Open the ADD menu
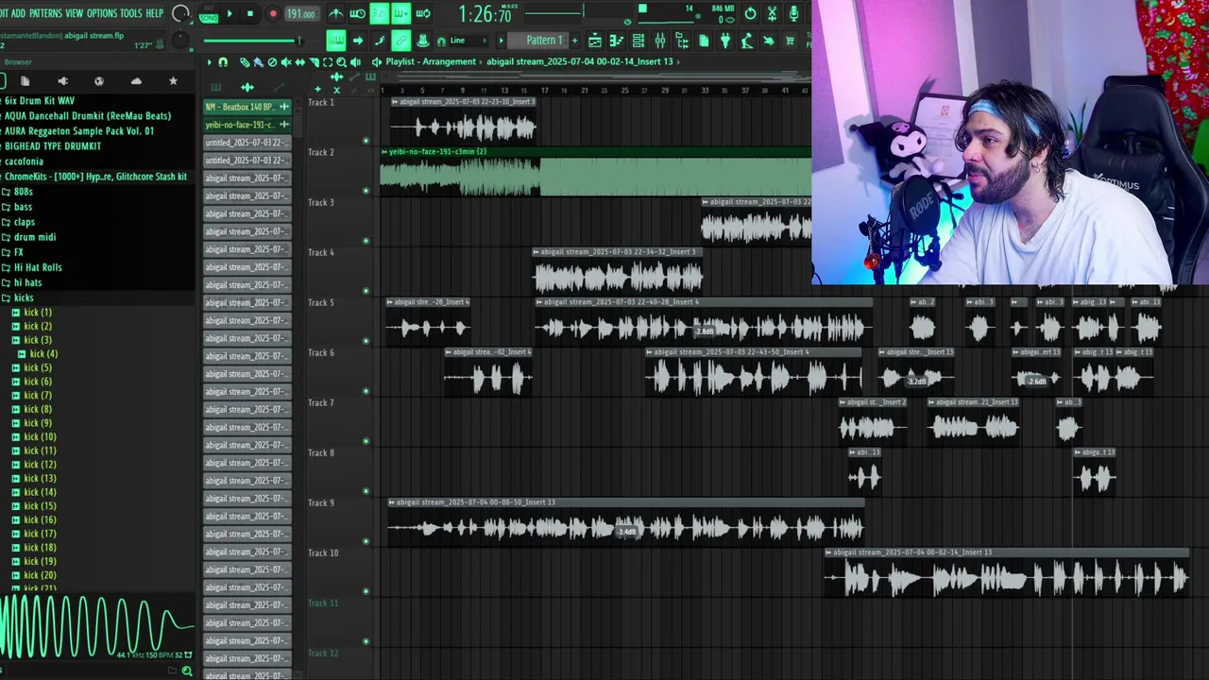This screenshot has height=680, width=1209. pos(18,13)
